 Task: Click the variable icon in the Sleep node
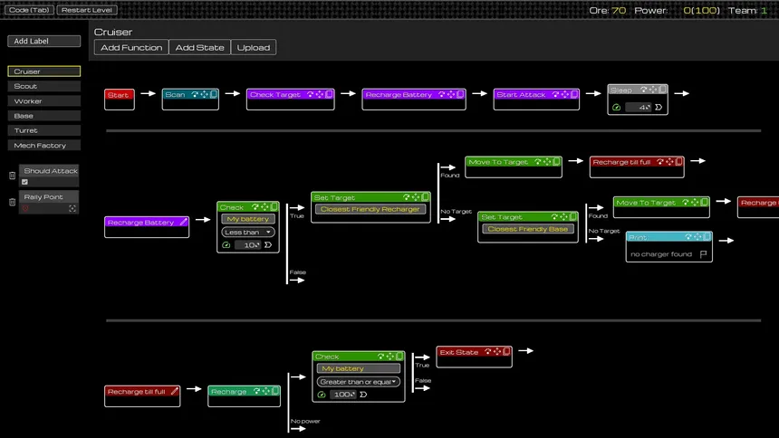[659, 108]
